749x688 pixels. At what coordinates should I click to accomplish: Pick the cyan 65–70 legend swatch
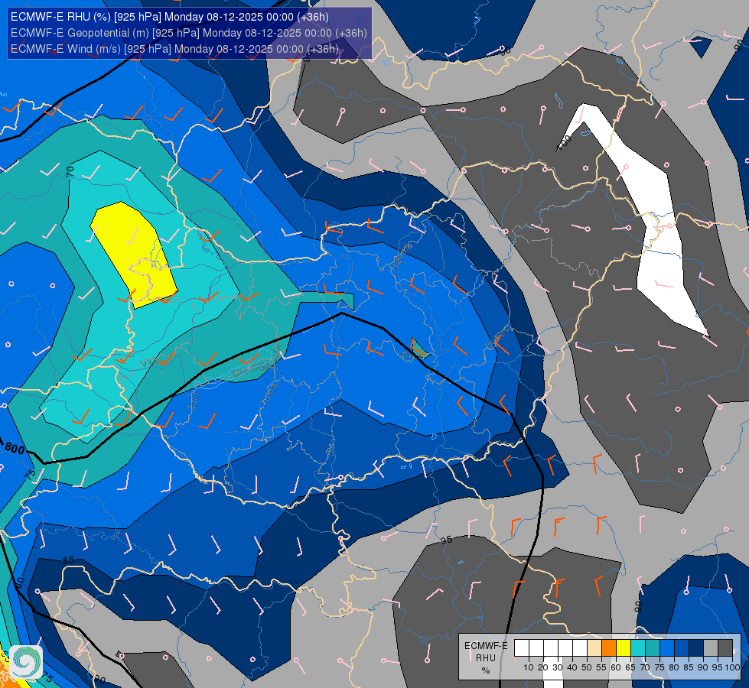click(x=638, y=648)
